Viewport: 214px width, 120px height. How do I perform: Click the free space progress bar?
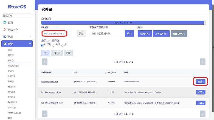(x=123, y=23)
